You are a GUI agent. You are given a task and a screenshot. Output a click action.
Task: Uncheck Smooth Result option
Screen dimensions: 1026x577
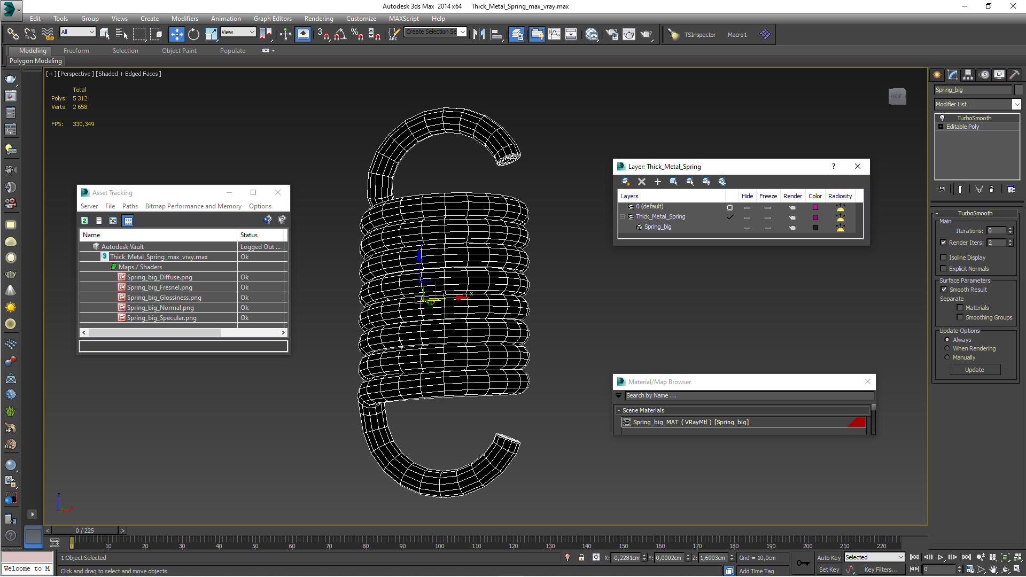click(x=944, y=290)
